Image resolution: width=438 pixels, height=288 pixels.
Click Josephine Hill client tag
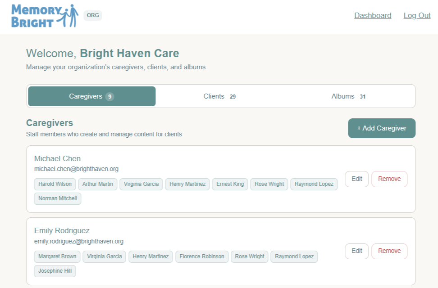(55, 271)
